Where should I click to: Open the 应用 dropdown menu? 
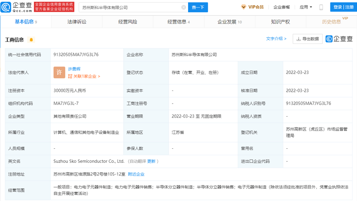pos(306,7)
